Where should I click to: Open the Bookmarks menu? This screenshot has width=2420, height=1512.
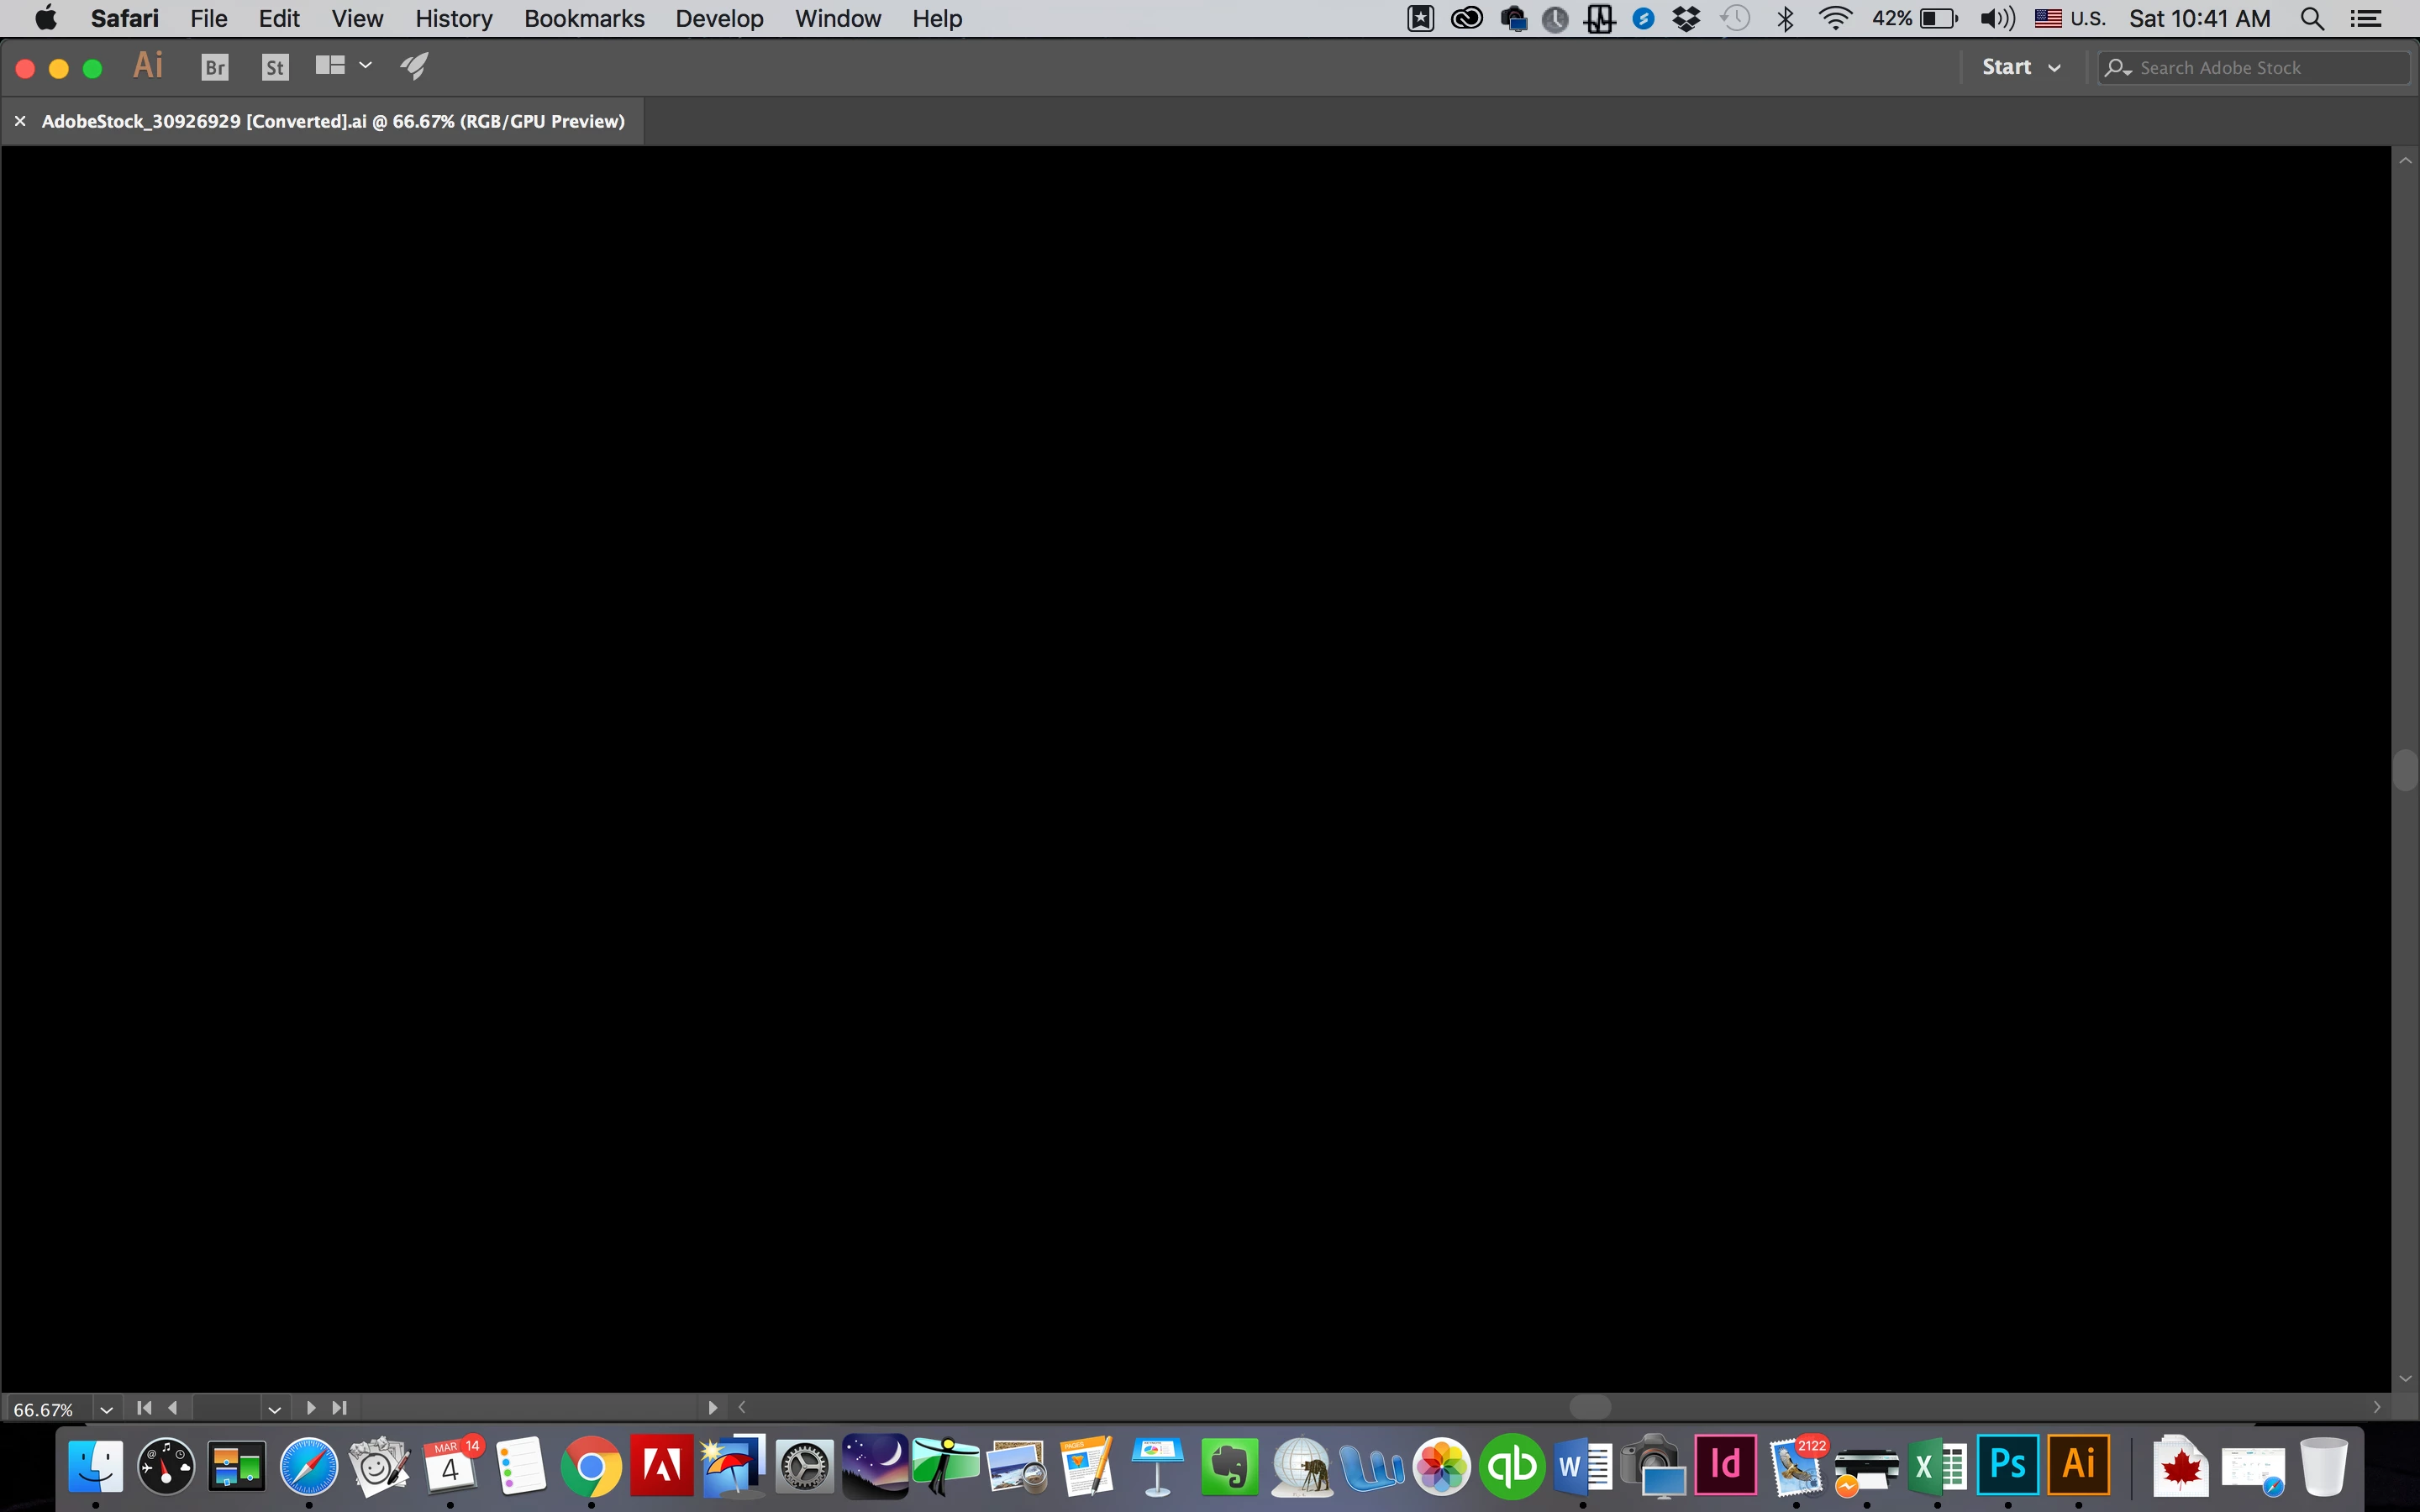[584, 19]
